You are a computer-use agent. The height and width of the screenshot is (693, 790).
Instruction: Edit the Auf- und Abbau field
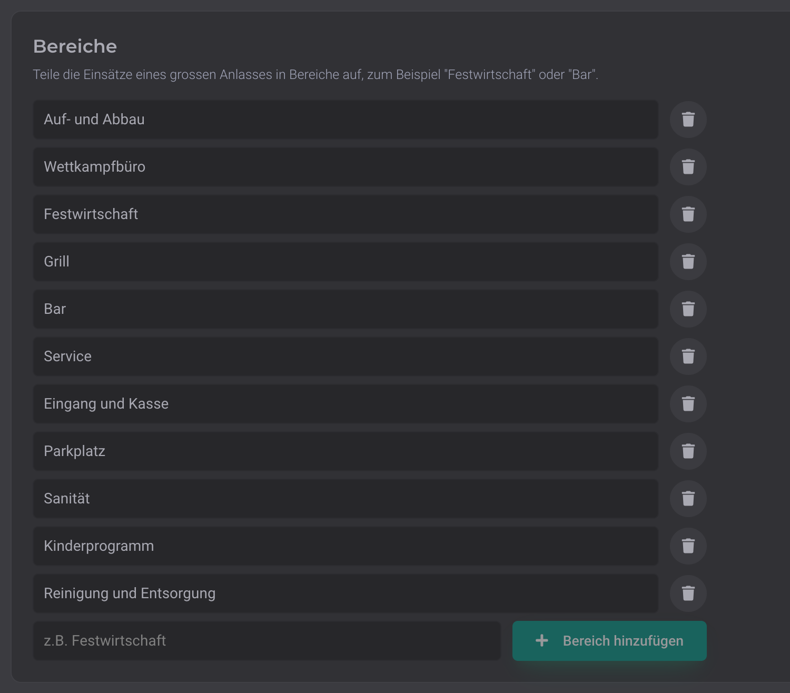tap(345, 120)
